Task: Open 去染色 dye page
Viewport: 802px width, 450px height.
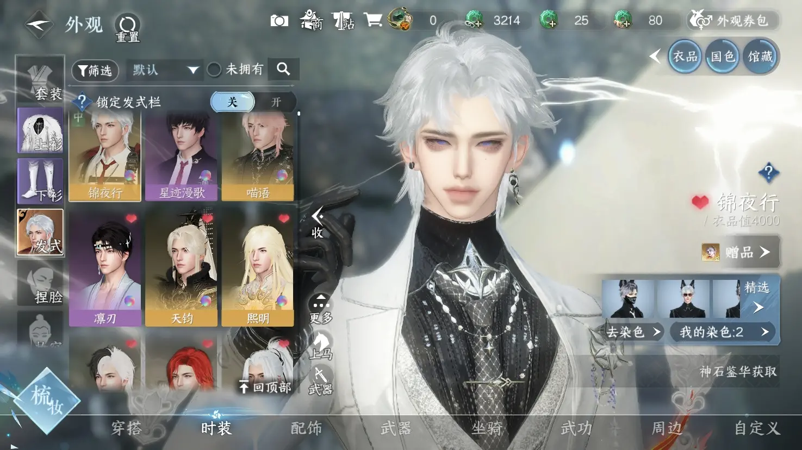Action: click(633, 332)
